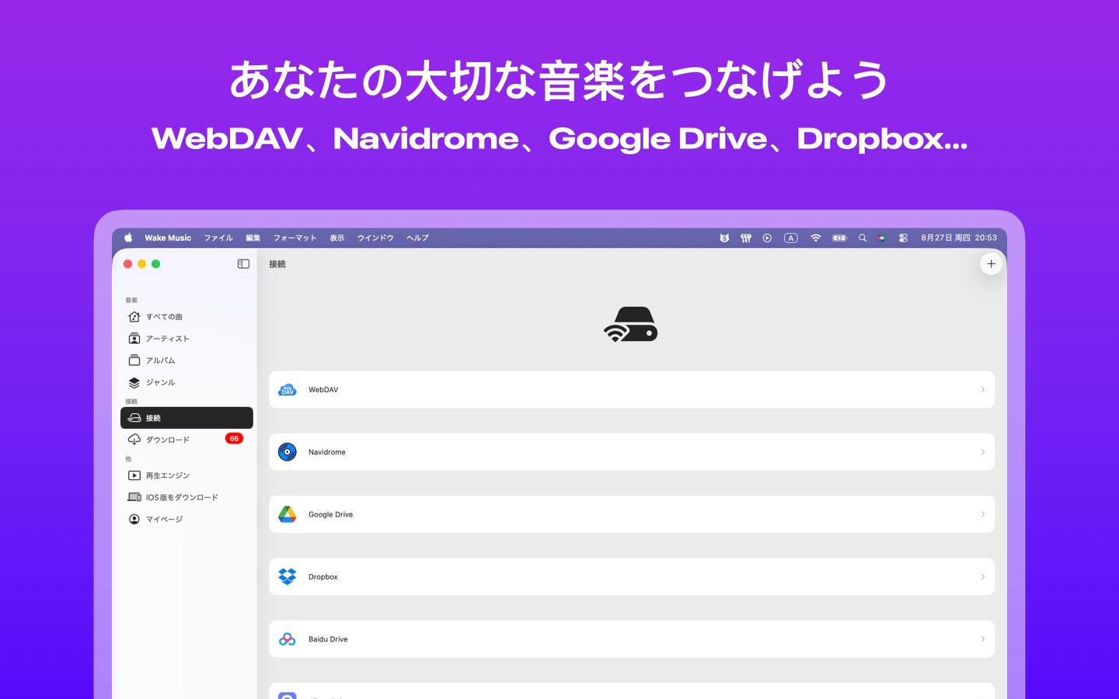The height and width of the screenshot is (699, 1119).
Task: Click the fork-like menu bar icon
Action: tap(746, 238)
